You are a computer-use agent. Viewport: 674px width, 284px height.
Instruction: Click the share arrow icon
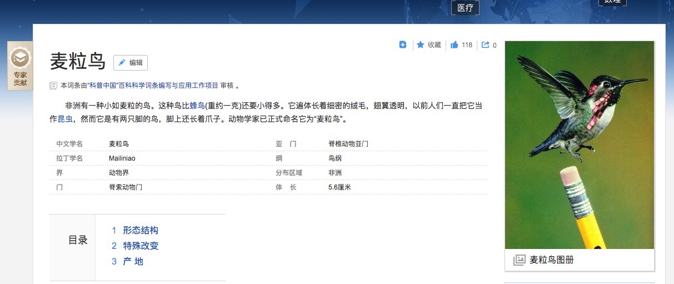click(486, 44)
